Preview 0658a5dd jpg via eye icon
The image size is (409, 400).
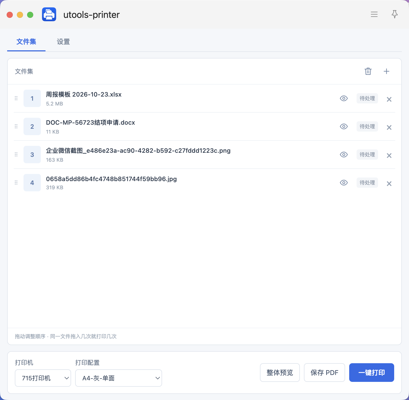pos(344,183)
